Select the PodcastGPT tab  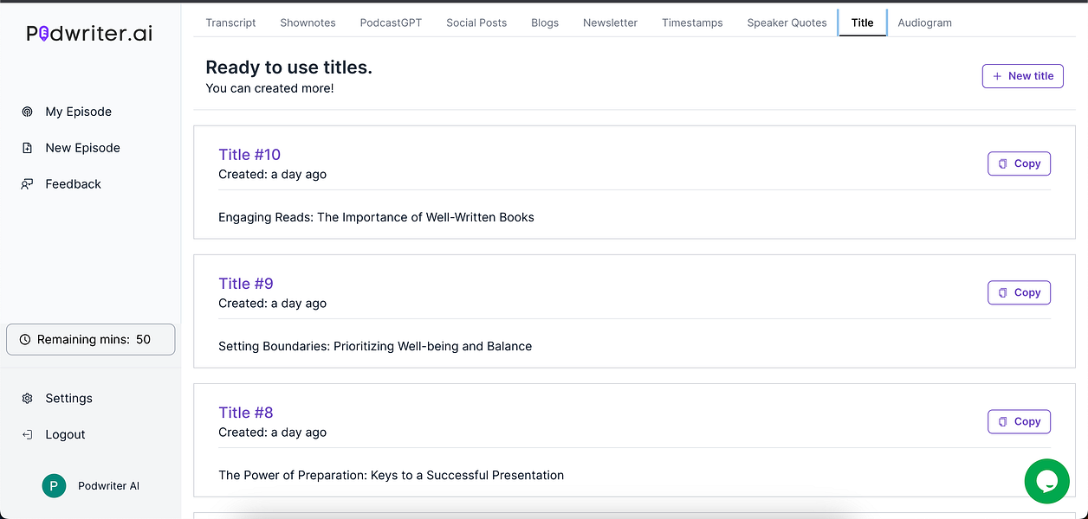(x=391, y=22)
